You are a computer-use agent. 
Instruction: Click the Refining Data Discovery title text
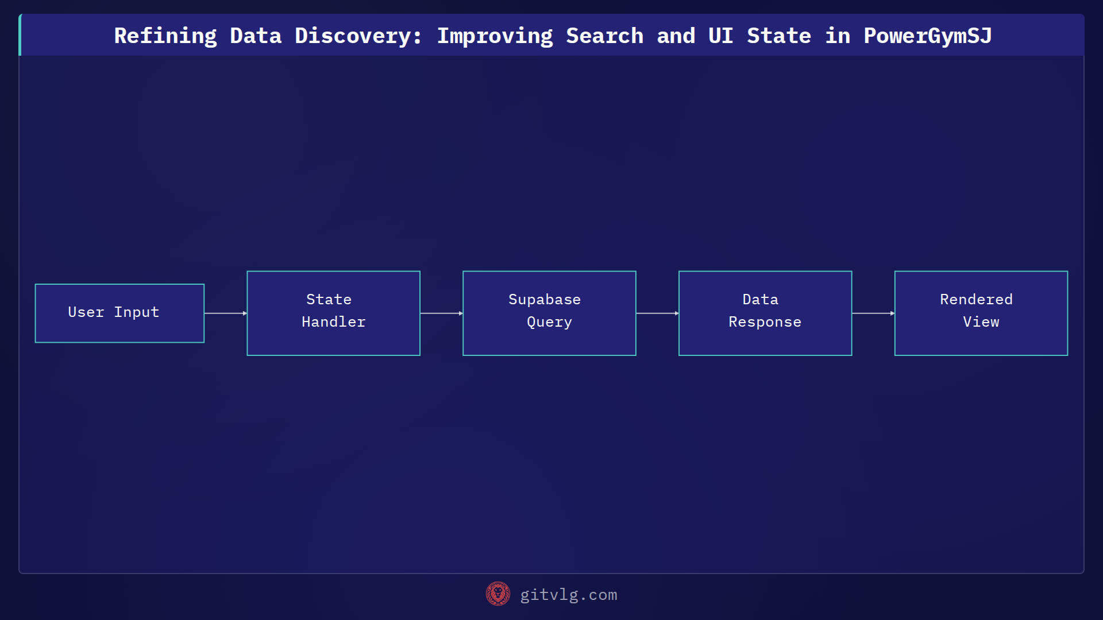pyautogui.click(x=553, y=36)
